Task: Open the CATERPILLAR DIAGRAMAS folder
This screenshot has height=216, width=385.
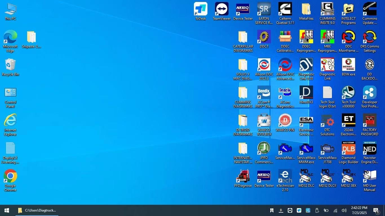Action: click(x=243, y=37)
